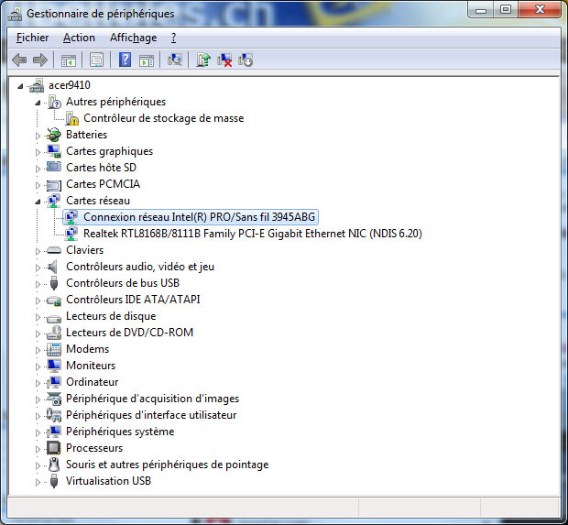Select Souris et autres périphériques de pointage

167,465
